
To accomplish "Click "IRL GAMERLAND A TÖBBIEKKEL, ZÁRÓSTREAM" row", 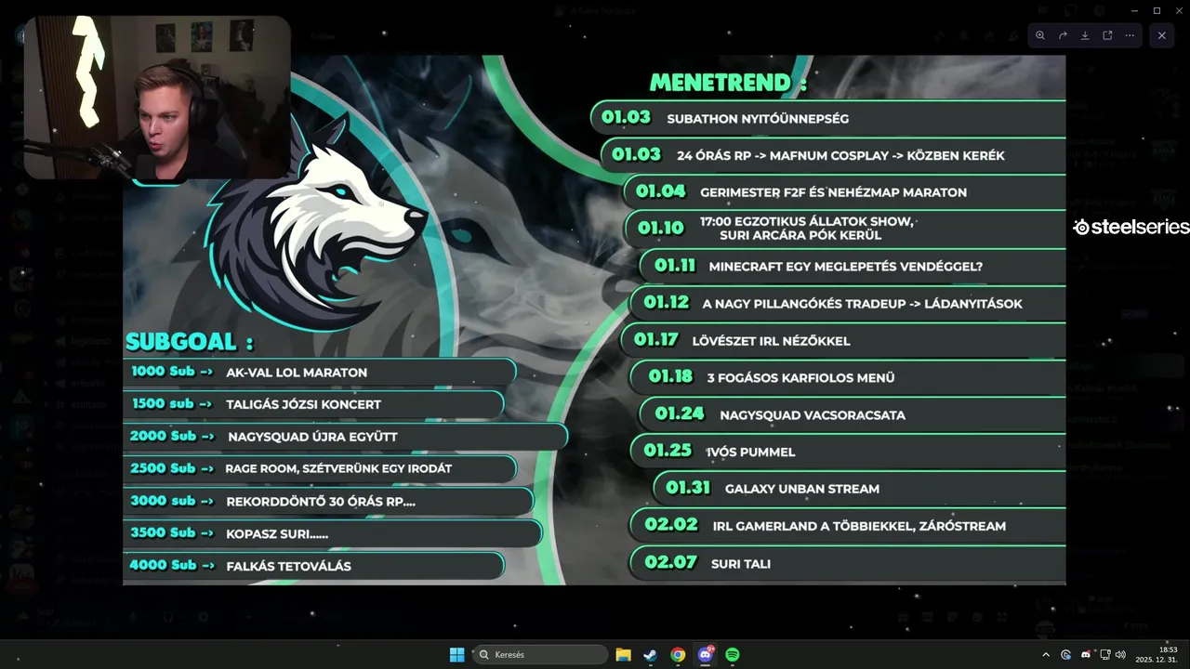I will tap(848, 526).
